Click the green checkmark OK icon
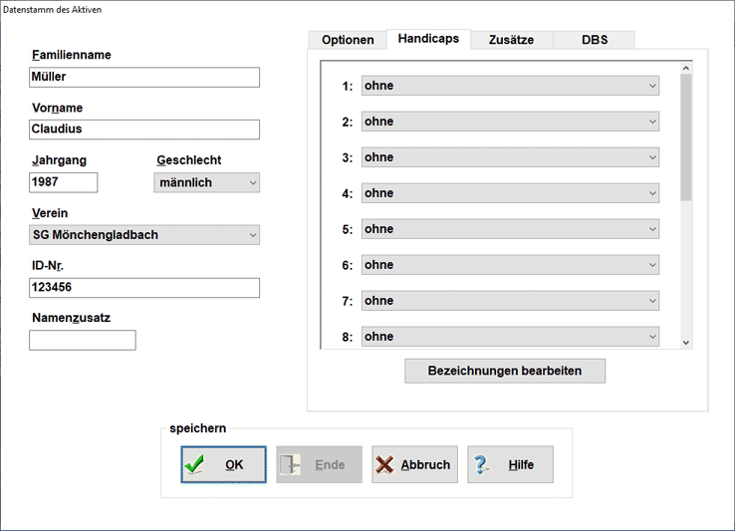This screenshot has width=735, height=531. [x=195, y=465]
